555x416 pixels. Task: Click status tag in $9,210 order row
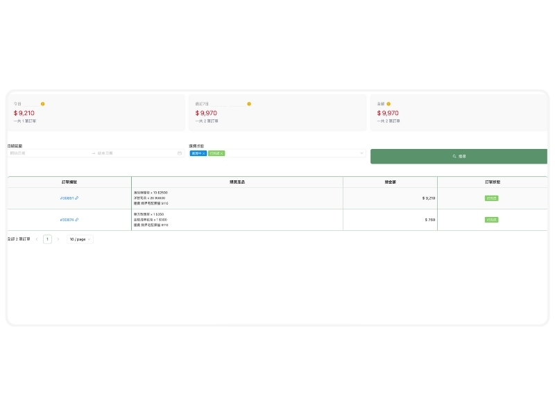[x=492, y=198]
